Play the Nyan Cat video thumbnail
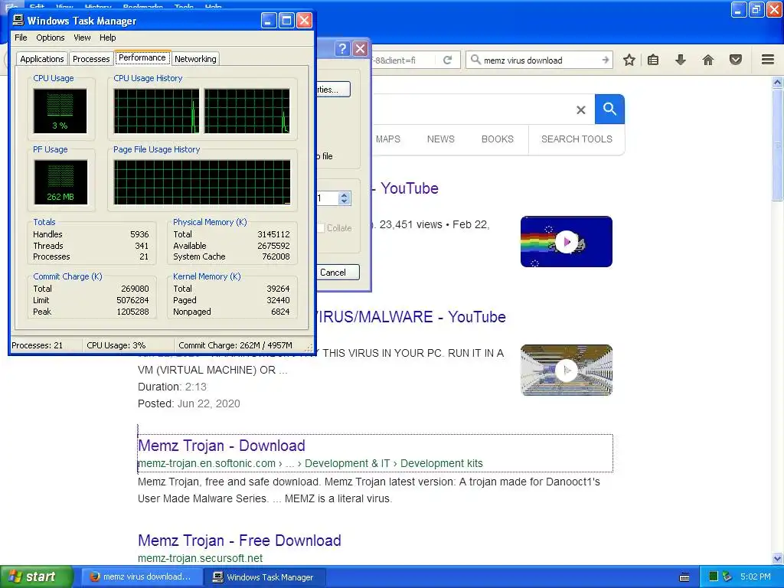Viewport: 784px width, 588px height. tap(567, 241)
